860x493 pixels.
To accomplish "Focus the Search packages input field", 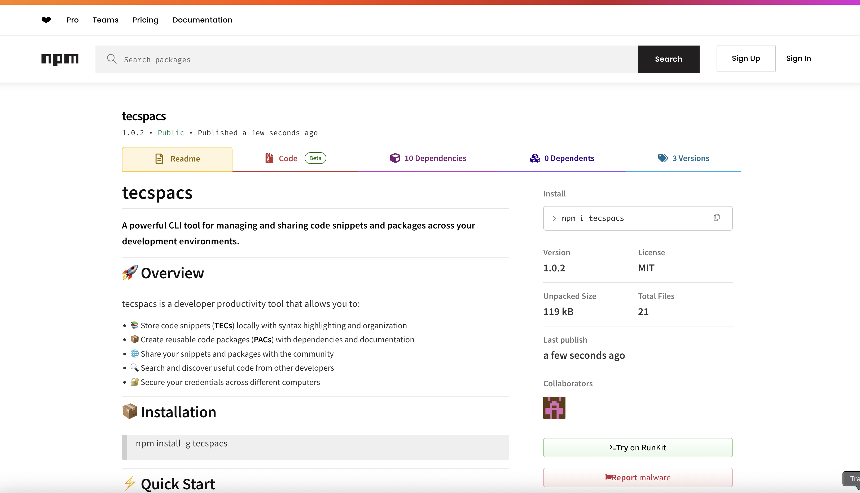I will pyautogui.click(x=373, y=60).
